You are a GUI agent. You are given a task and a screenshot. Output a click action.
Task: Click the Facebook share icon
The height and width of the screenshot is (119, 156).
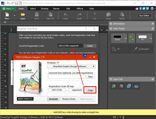(140, 9)
